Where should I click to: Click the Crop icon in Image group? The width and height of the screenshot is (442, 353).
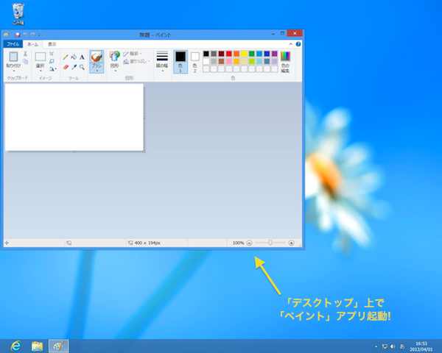[x=52, y=54]
